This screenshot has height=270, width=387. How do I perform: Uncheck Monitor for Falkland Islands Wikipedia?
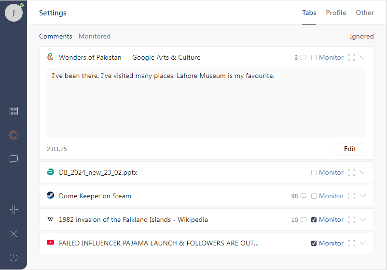tap(314, 220)
